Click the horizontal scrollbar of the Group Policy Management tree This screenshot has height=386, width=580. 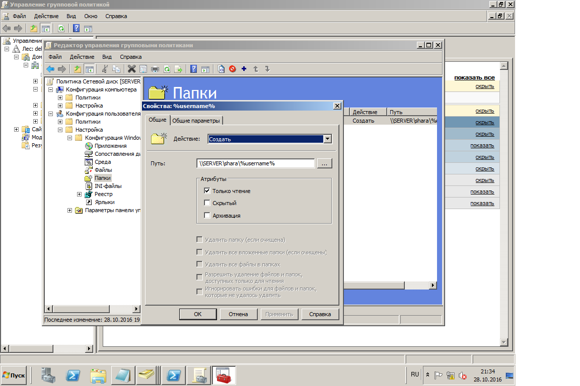coord(47,348)
